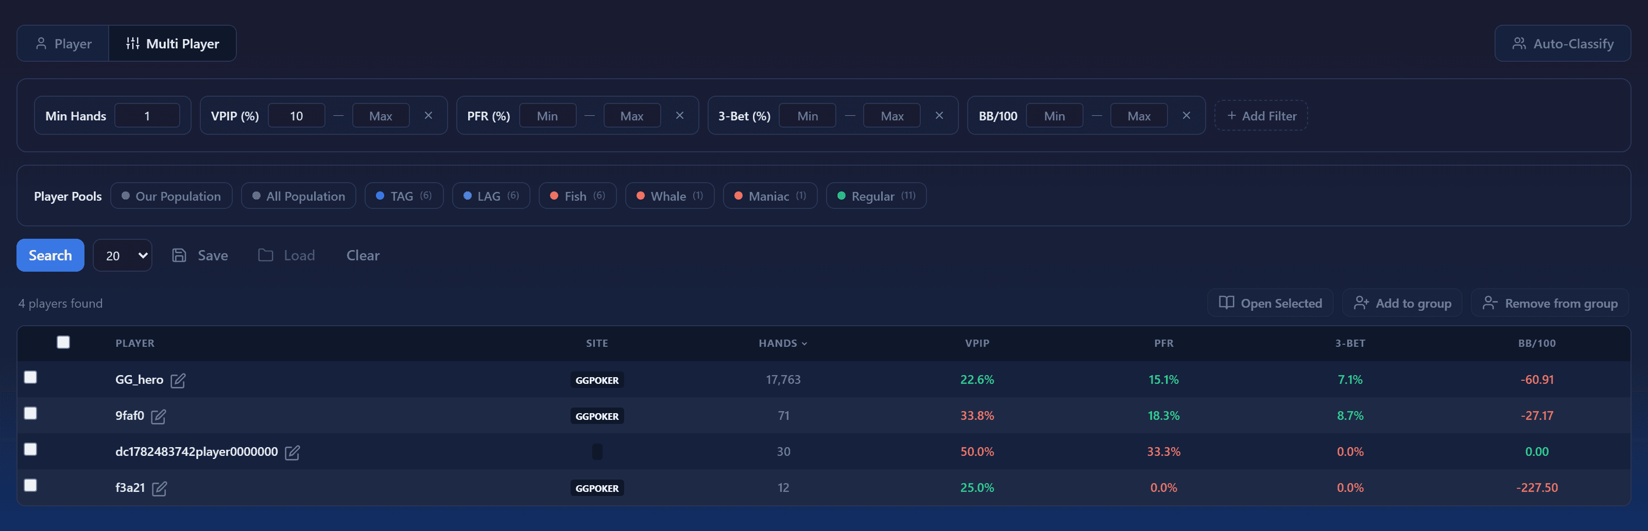1648x531 pixels.
Task: Check the select-all checkbox in table header
Action: pos(63,343)
